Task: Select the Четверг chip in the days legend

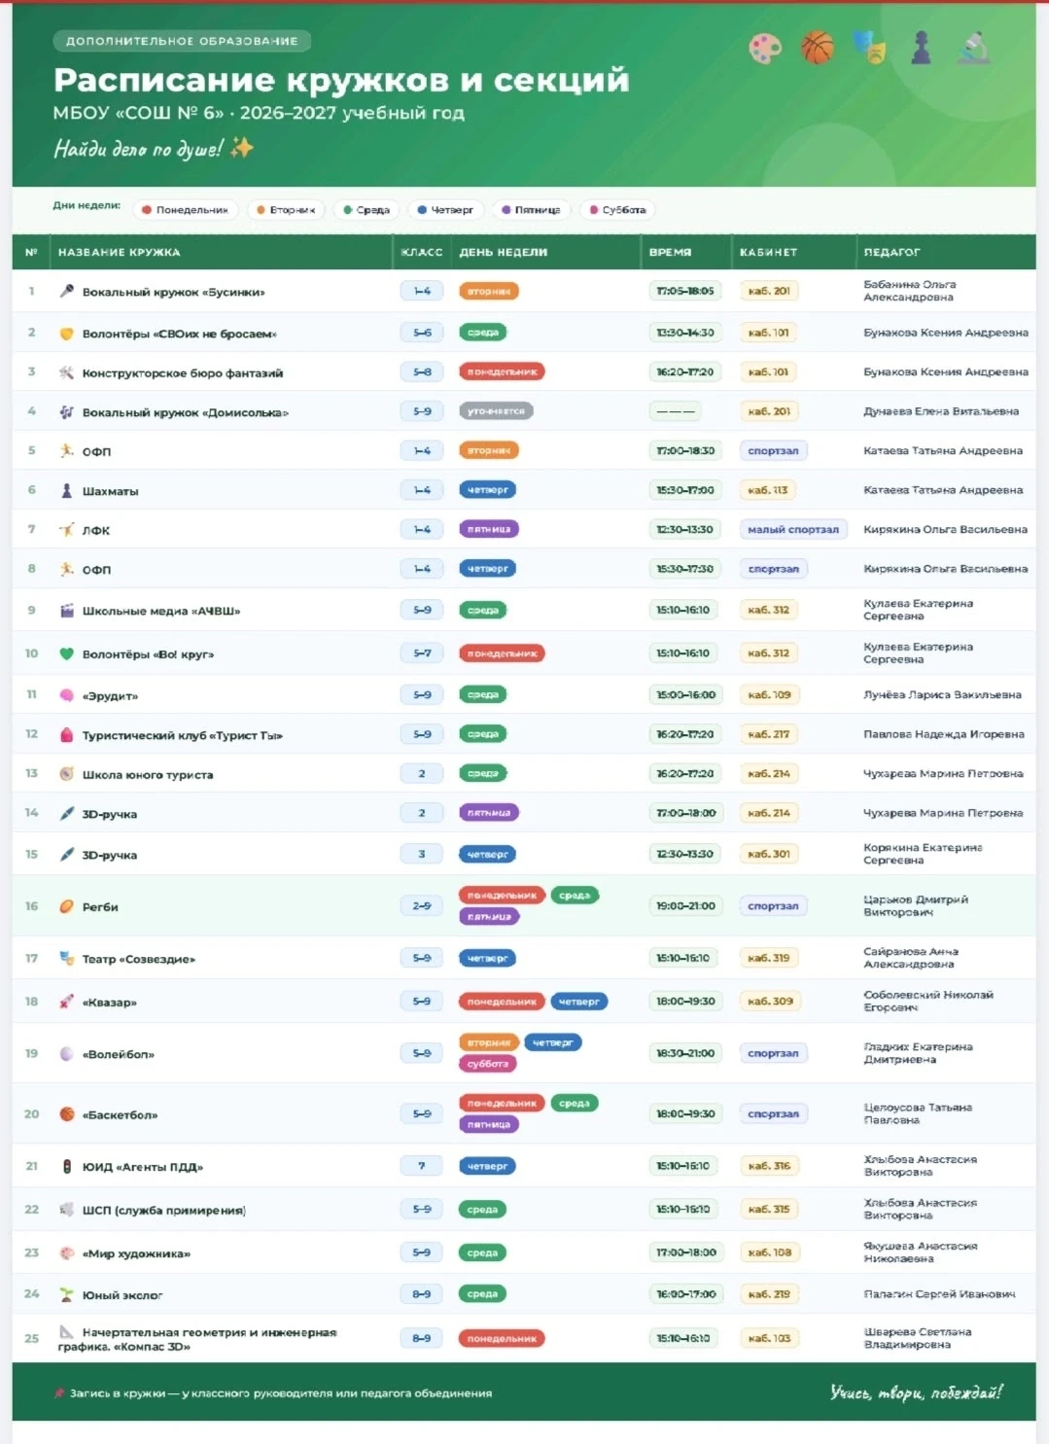Action: [444, 210]
